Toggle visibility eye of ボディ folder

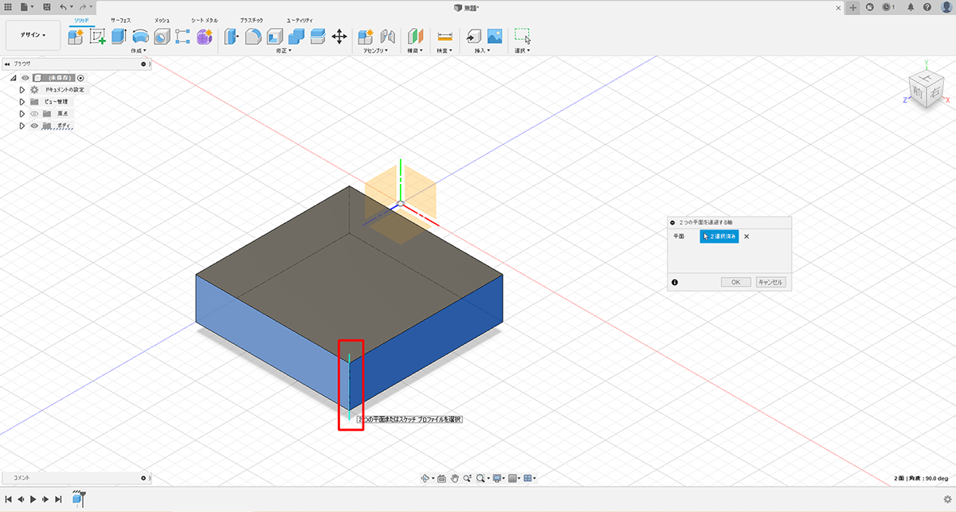pos(34,126)
